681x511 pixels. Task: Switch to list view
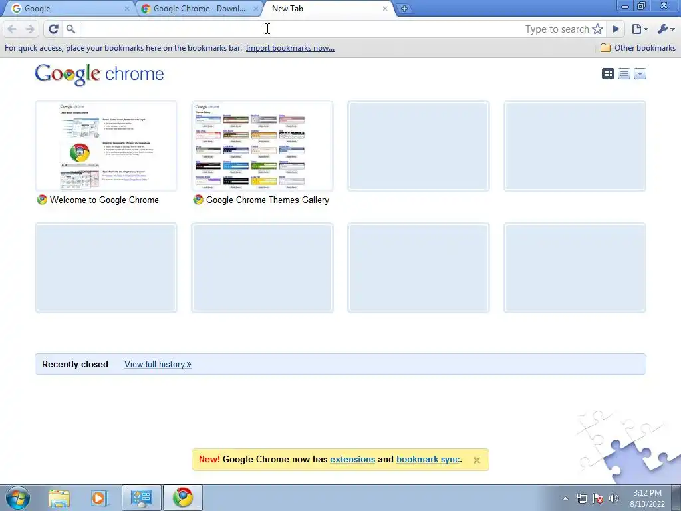click(624, 73)
